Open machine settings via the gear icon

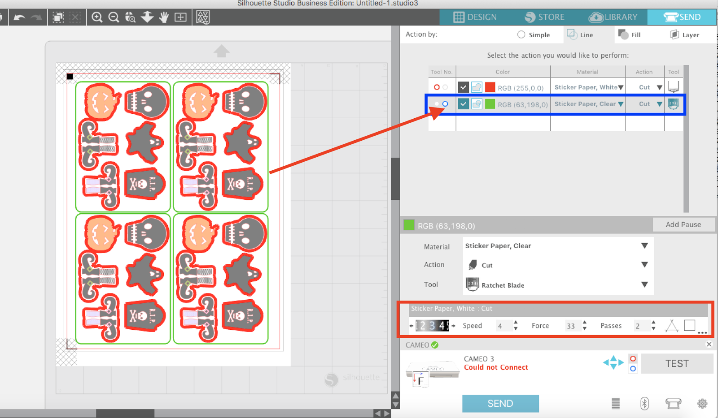[x=702, y=403]
